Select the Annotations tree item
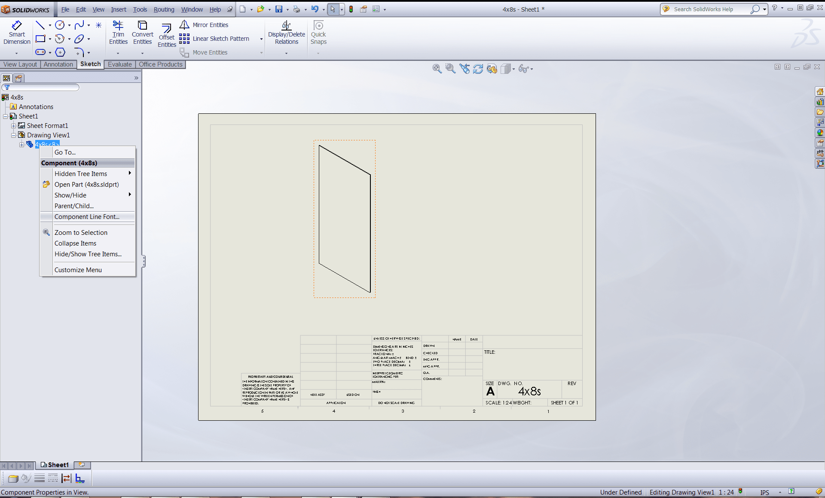The width and height of the screenshot is (825, 498). point(36,107)
